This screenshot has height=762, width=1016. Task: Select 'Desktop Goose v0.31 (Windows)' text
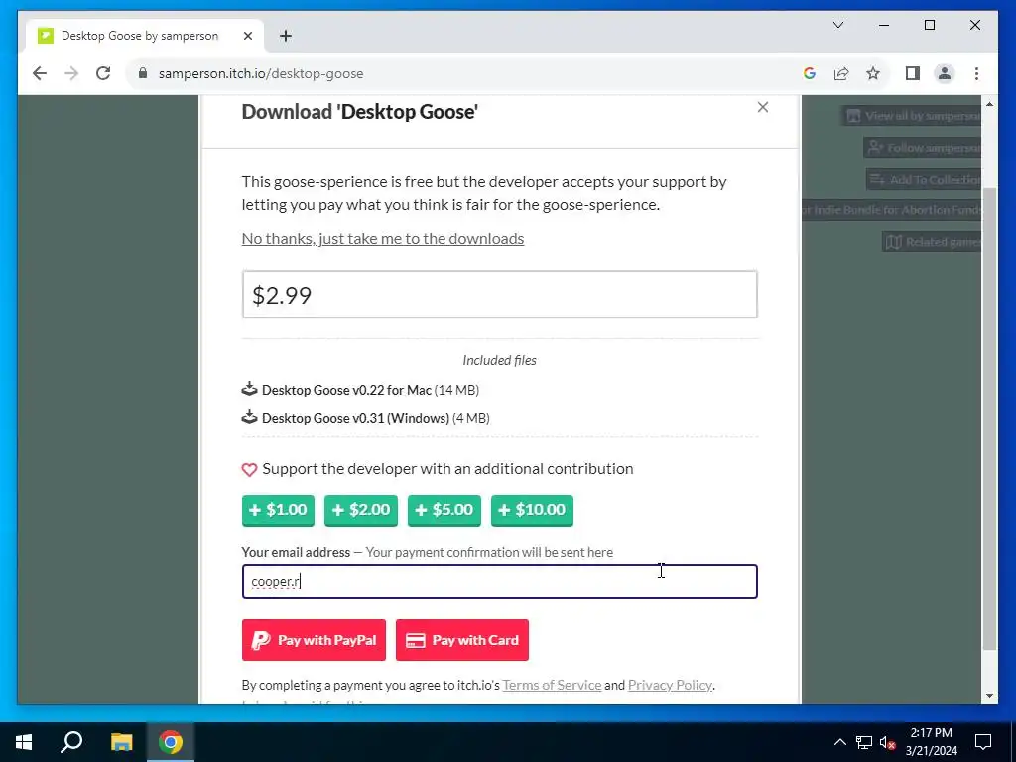coord(356,418)
